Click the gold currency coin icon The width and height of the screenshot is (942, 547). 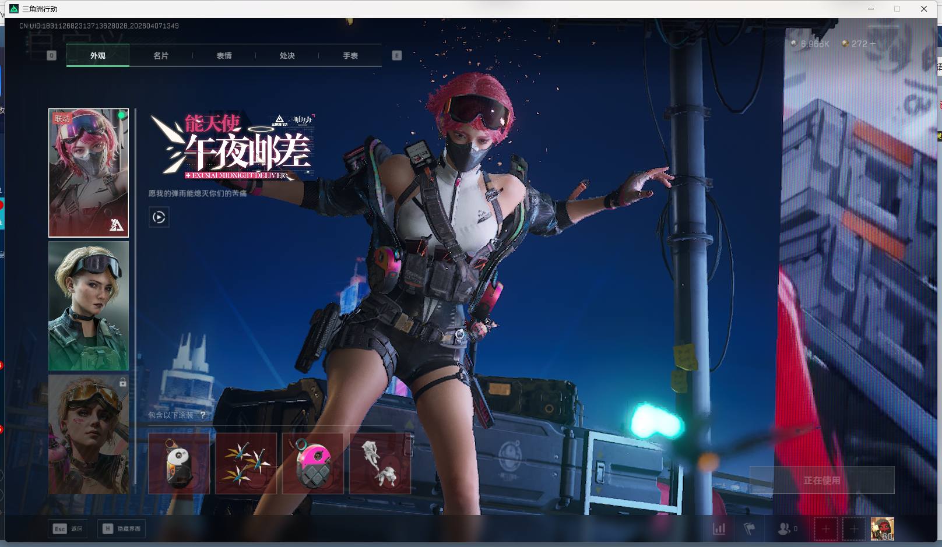pyautogui.click(x=845, y=44)
